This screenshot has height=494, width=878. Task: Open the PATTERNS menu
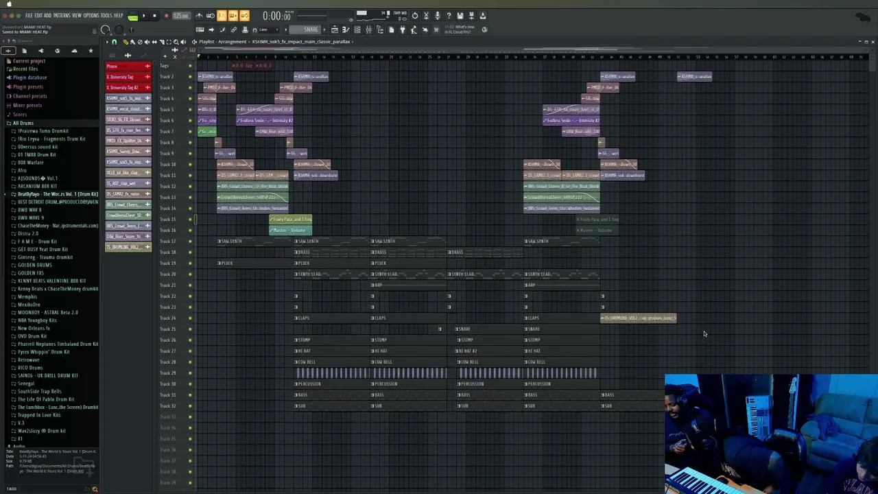(62, 15)
